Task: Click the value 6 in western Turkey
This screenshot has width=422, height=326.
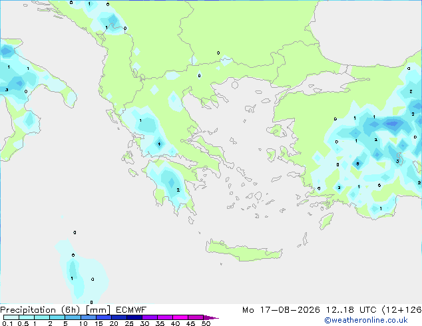Action: (357, 164)
